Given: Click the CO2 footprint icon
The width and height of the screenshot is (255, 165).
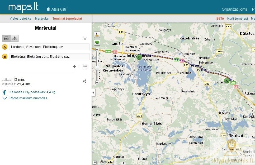Looking at the screenshot, I should pyautogui.click(x=4, y=92).
